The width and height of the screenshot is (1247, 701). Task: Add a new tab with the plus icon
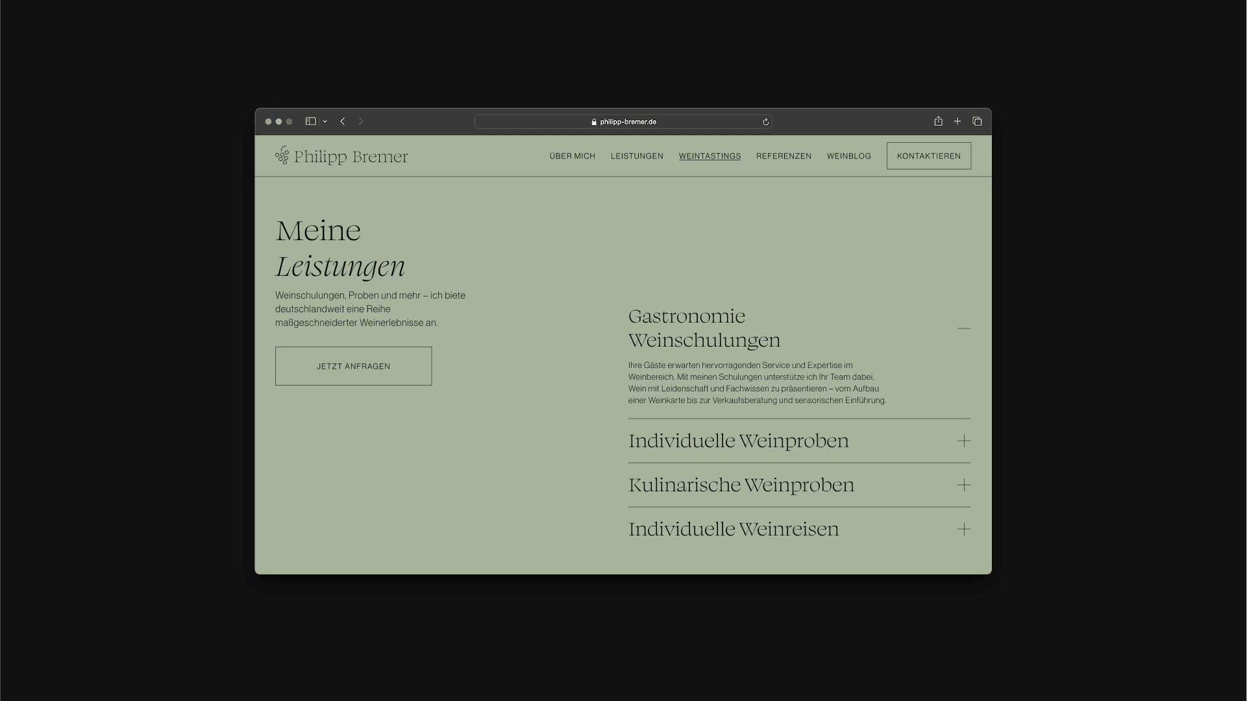[957, 121]
